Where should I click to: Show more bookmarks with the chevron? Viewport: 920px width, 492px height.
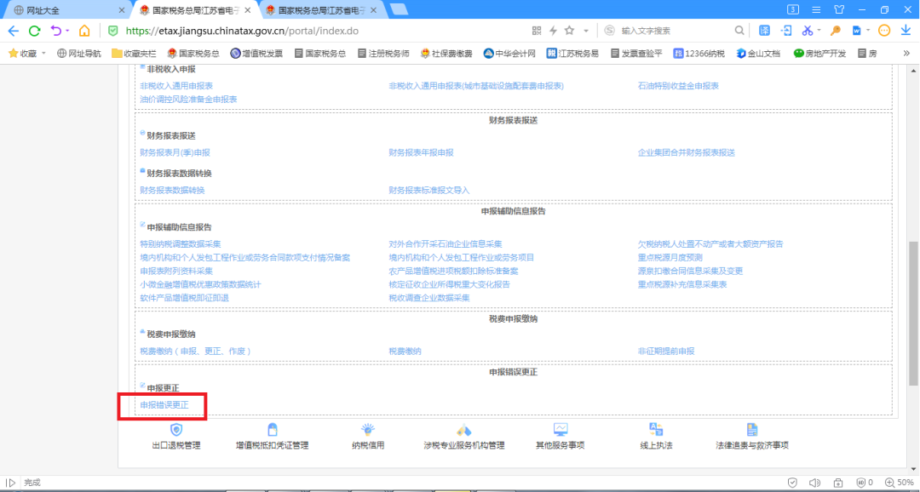(906, 54)
